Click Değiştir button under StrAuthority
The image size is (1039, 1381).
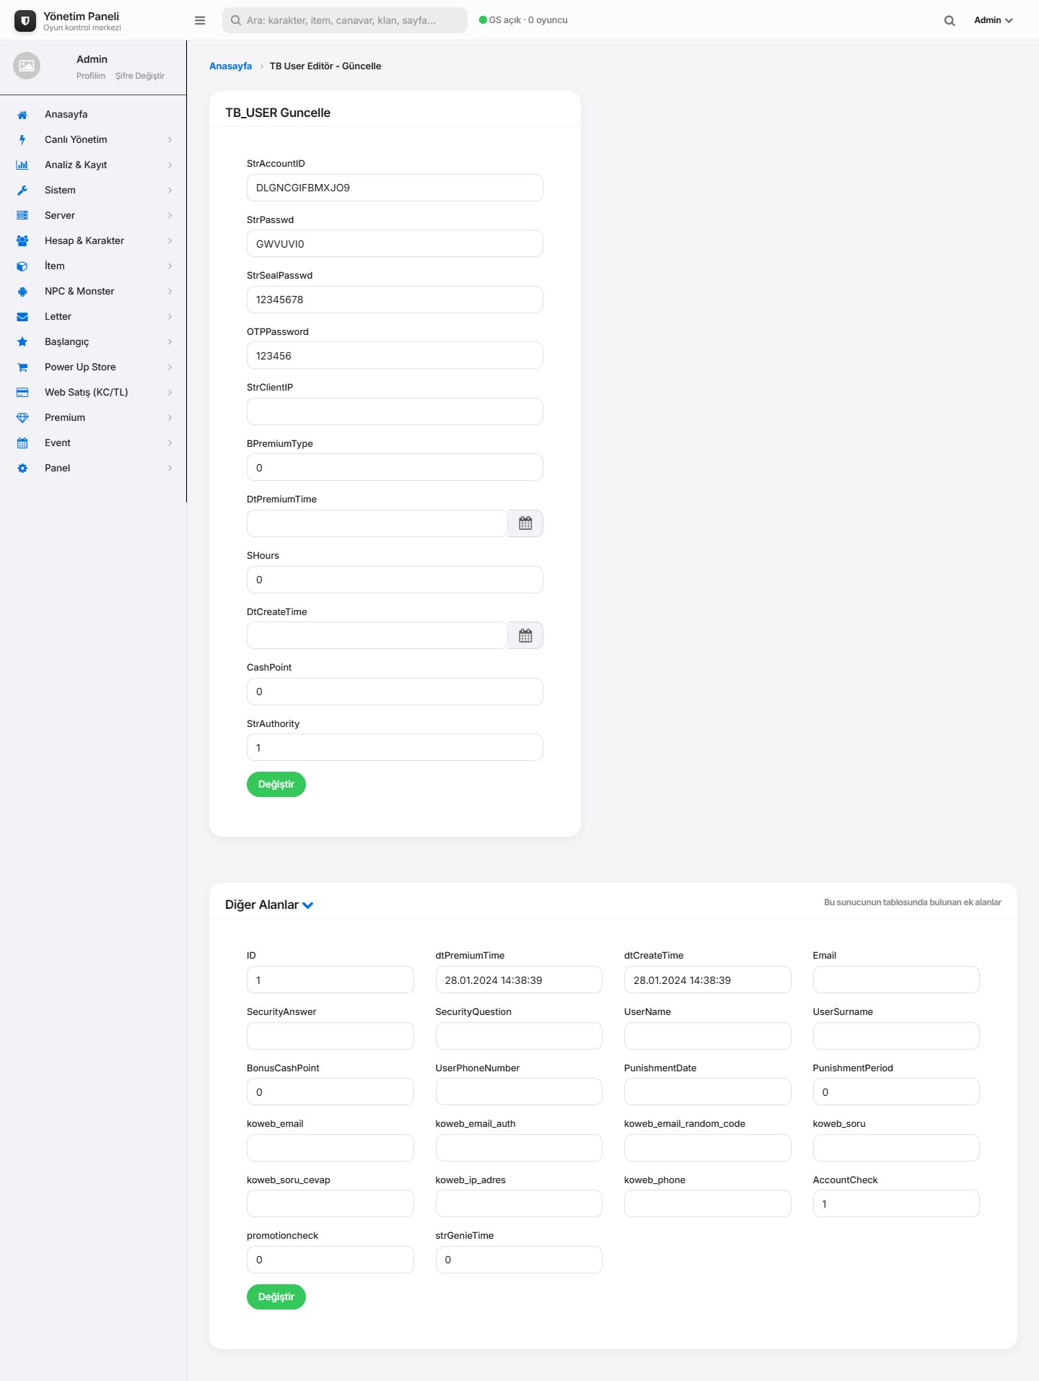[276, 785]
